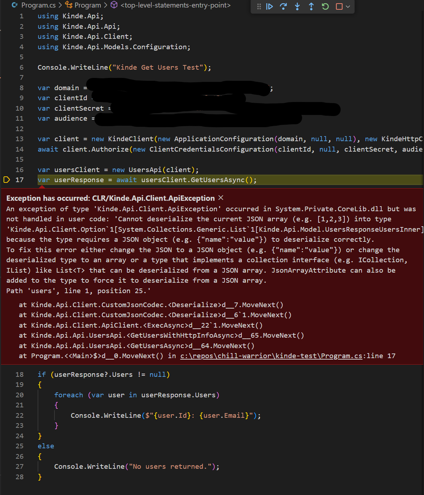Screen dimensions: 424x495
Task: Close the exception widget
Action: [x=221, y=198]
